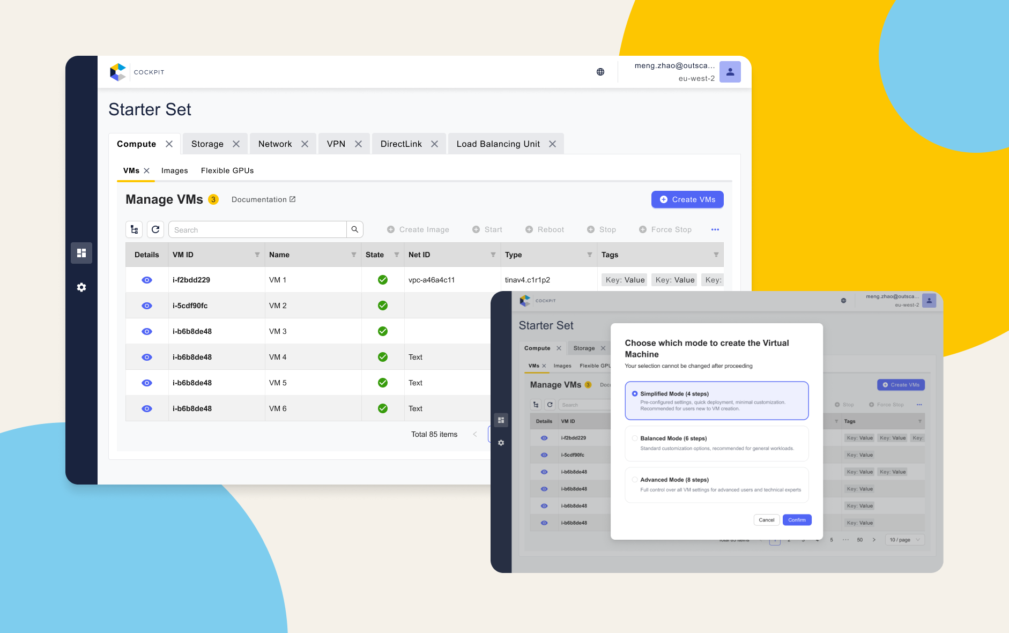1009x633 pixels.
Task: Click the globe language icon in header
Action: (x=600, y=72)
